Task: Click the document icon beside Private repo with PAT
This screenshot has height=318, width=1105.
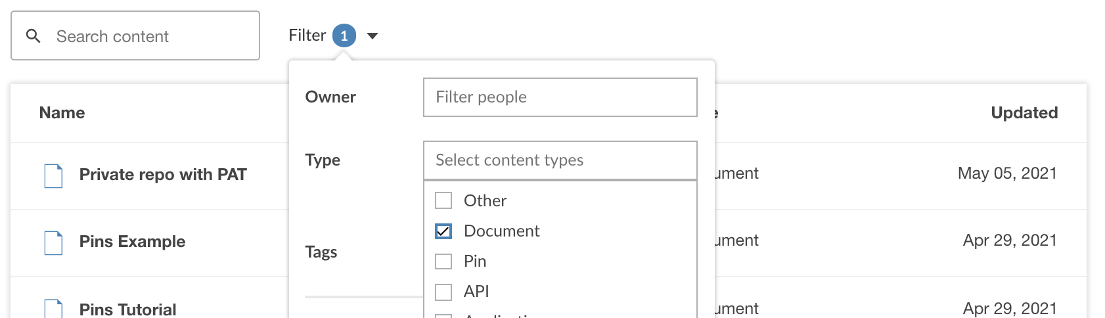Action: (53, 175)
